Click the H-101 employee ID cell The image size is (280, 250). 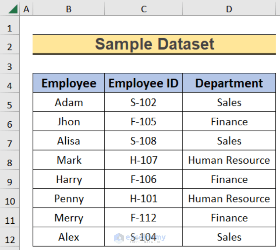143,198
